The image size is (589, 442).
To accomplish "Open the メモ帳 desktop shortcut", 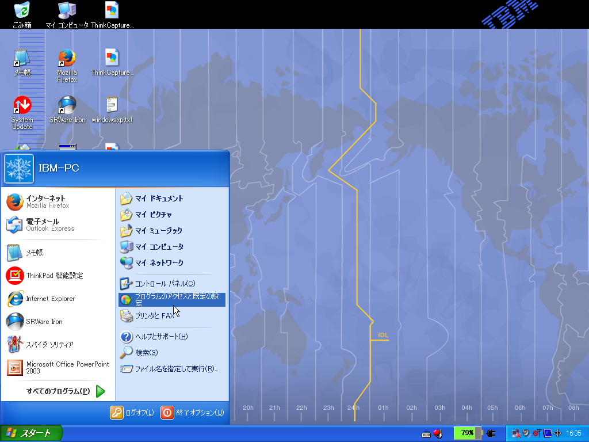I will pos(22,62).
